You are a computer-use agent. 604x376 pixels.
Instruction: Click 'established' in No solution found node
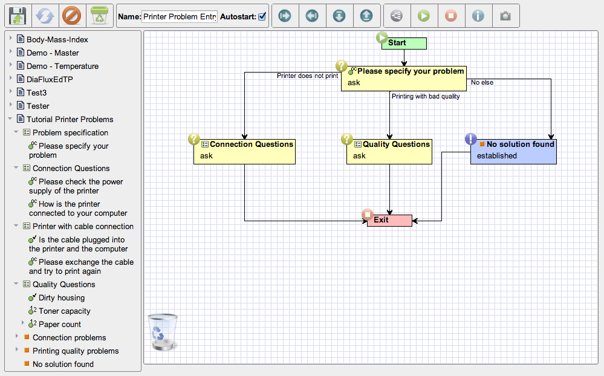tap(497, 155)
